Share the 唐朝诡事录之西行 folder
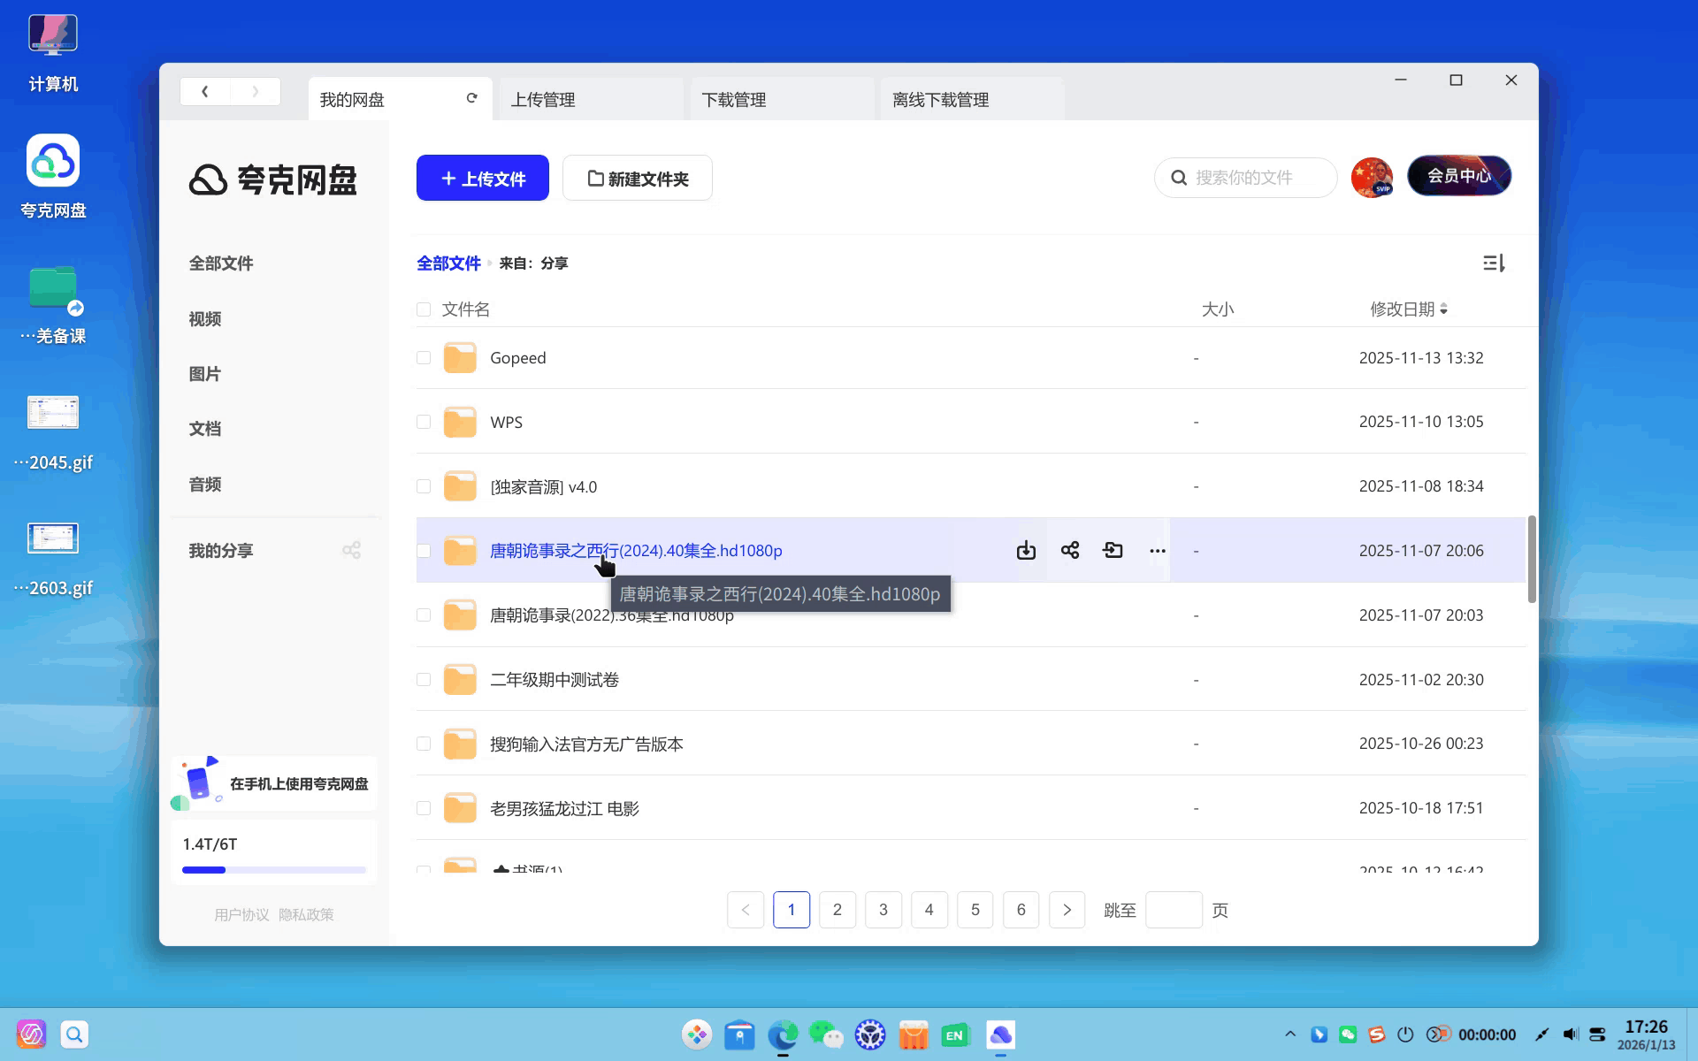1698x1061 pixels. pyautogui.click(x=1069, y=550)
